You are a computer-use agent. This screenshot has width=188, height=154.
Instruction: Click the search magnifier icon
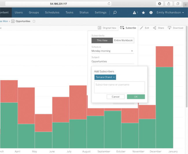click(115, 13)
